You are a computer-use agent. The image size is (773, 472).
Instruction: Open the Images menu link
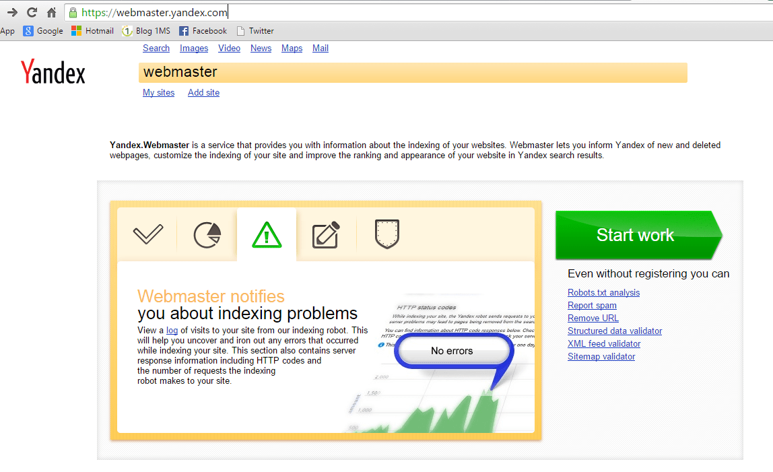click(x=194, y=48)
